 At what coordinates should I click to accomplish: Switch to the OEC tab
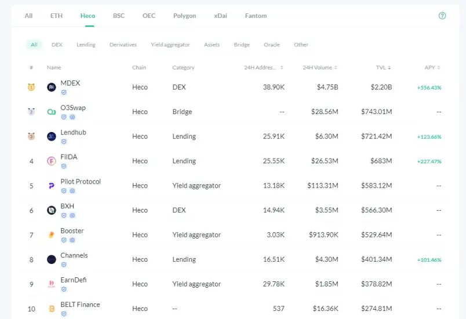click(149, 16)
